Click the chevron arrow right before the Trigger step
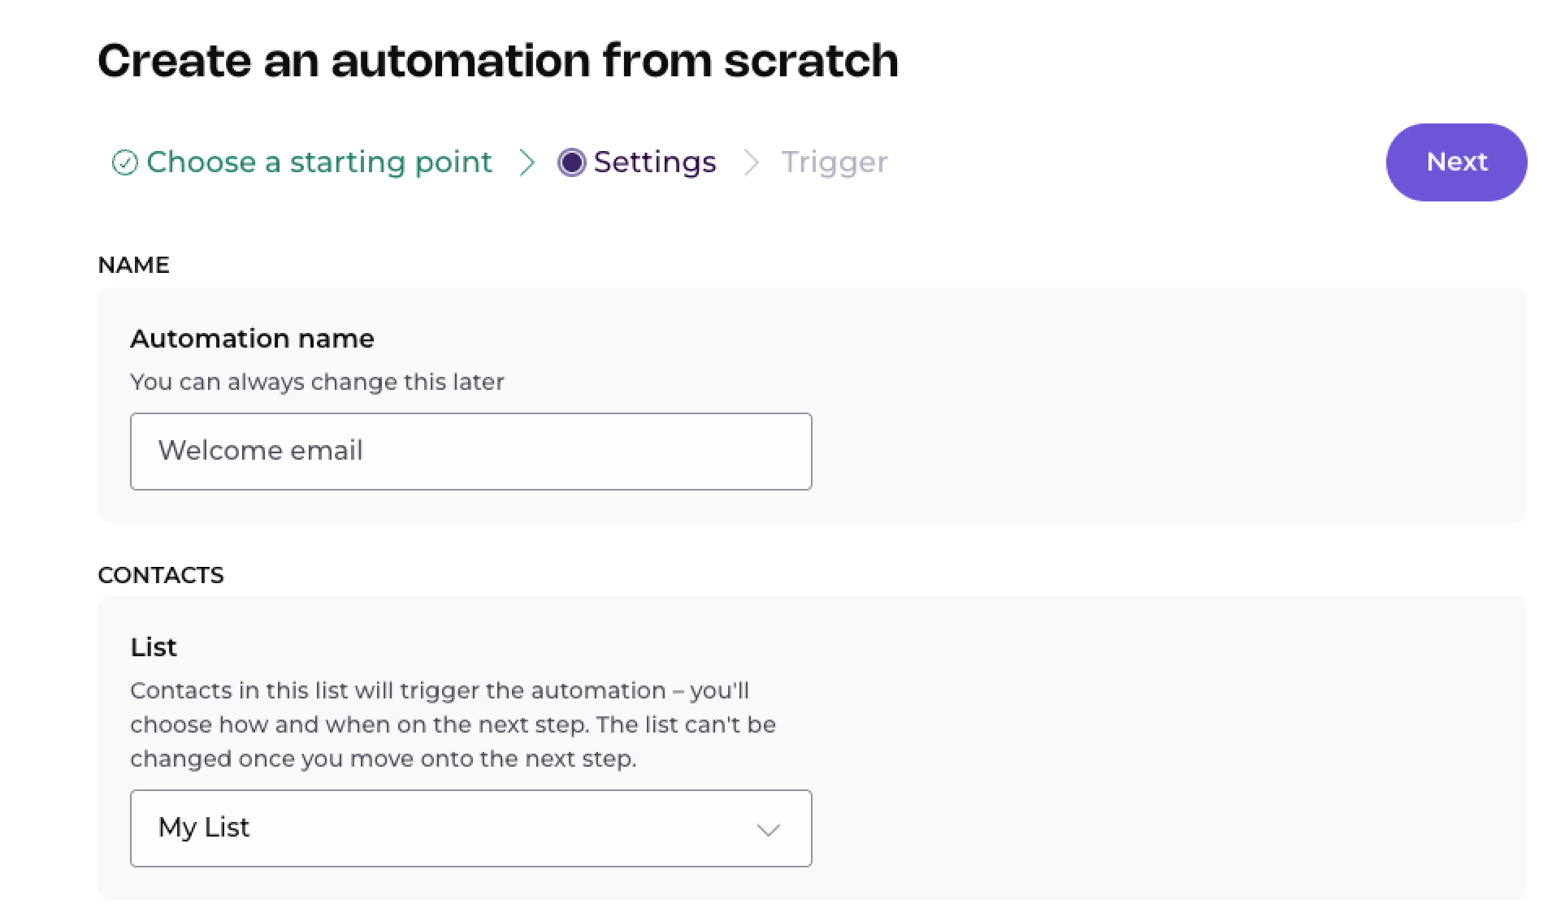 tap(751, 162)
